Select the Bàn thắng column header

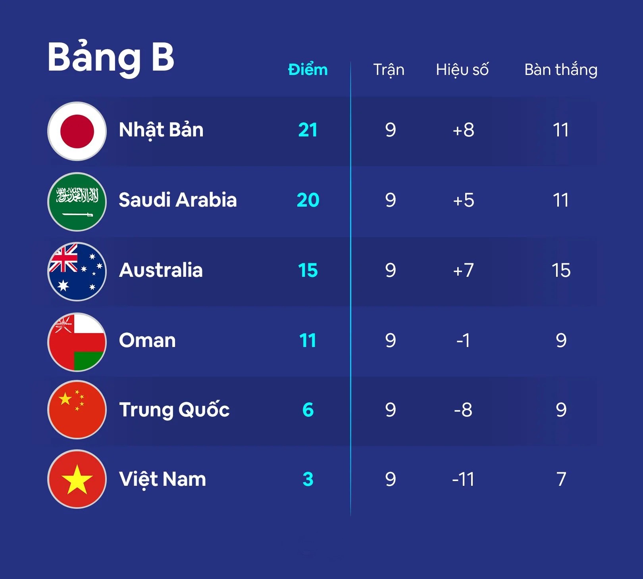560,70
